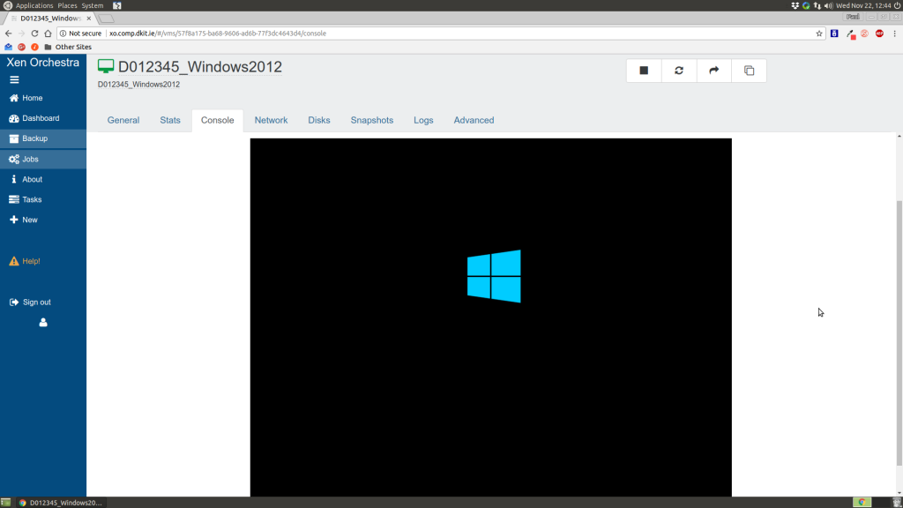Click the page vertical scrollbar
Image resolution: width=903 pixels, height=508 pixels.
pyautogui.click(x=899, y=332)
